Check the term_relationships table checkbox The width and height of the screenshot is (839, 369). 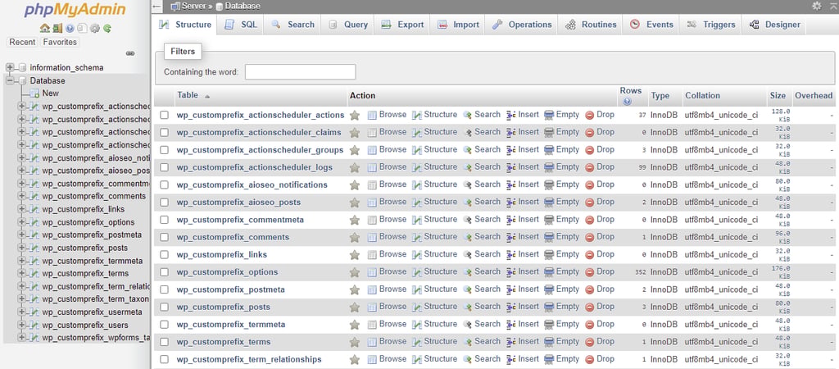coord(165,359)
